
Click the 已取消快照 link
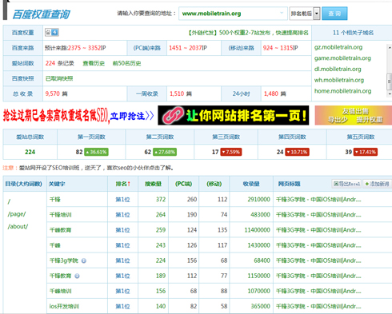point(59,78)
